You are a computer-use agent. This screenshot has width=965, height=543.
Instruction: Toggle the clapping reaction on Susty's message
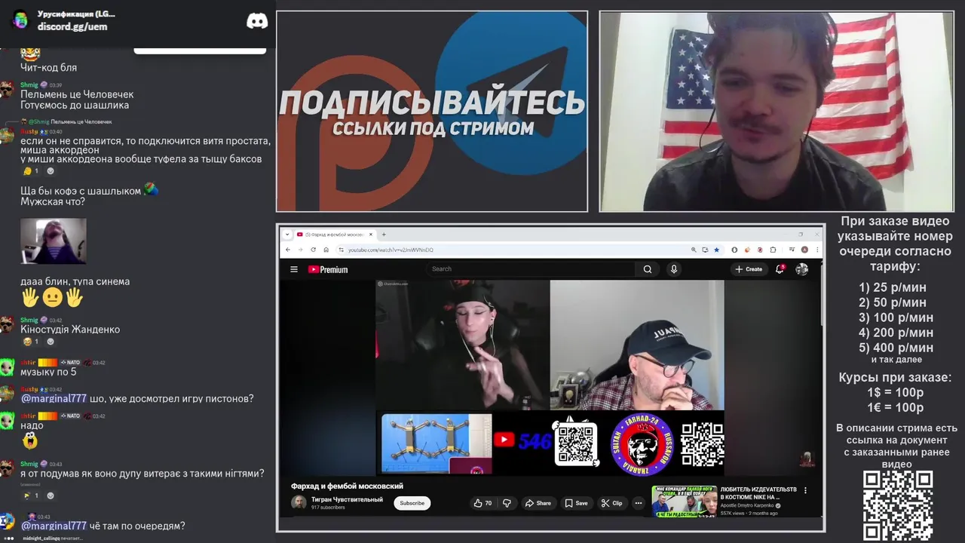pos(31,171)
